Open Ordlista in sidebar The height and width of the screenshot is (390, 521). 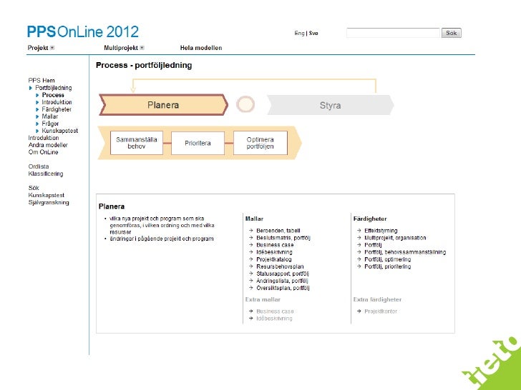pos(39,166)
